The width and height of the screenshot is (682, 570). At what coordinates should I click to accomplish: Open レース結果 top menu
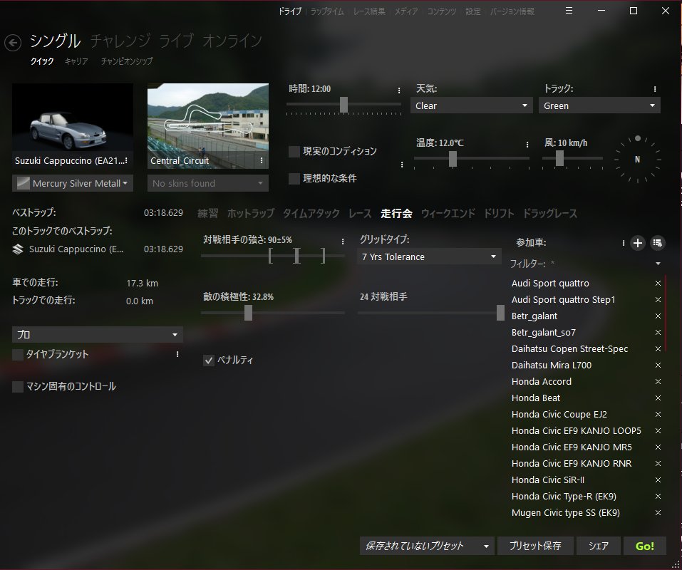point(369,11)
